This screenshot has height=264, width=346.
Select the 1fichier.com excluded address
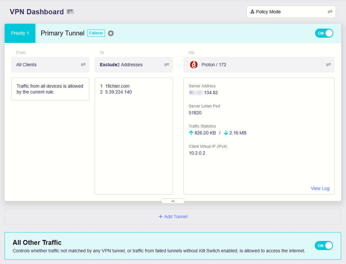[117, 86]
